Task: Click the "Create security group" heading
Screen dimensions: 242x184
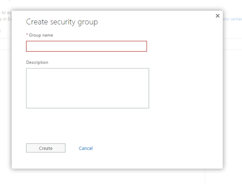Action: [62, 22]
